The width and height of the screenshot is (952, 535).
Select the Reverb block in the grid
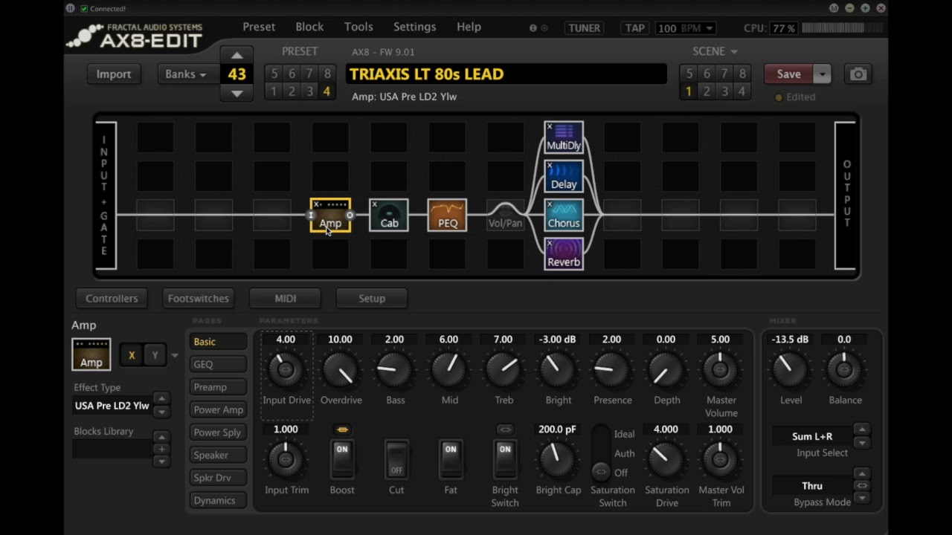(564, 253)
